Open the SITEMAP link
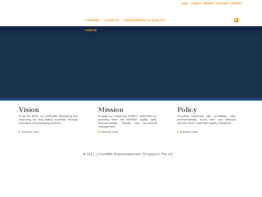Viewport: 262px width, 197px height. pos(236,3)
